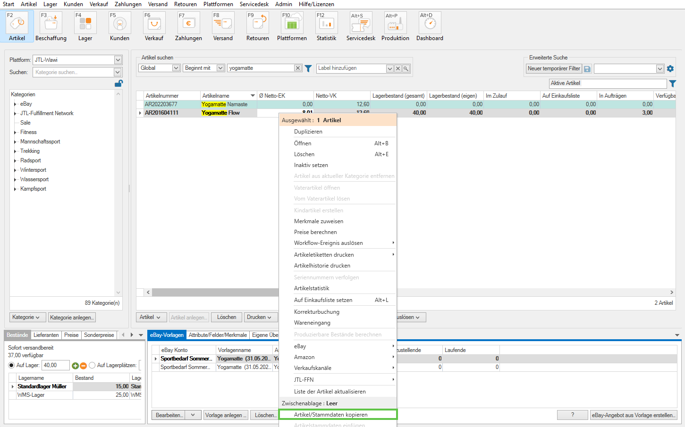Click the blue filter funnel beside search field
The image size is (685, 427).
(x=308, y=68)
